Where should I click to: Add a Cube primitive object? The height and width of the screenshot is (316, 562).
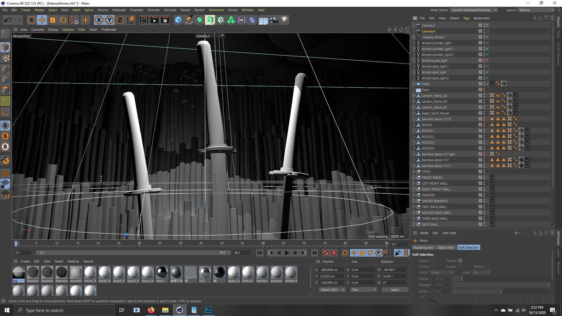[x=178, y=20]
